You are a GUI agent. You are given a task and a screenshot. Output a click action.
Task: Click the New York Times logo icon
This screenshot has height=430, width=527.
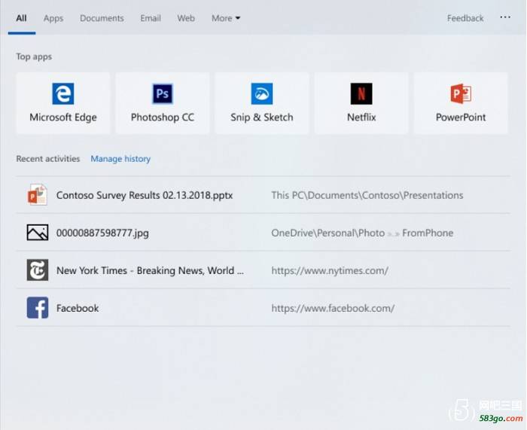[38, 270]
